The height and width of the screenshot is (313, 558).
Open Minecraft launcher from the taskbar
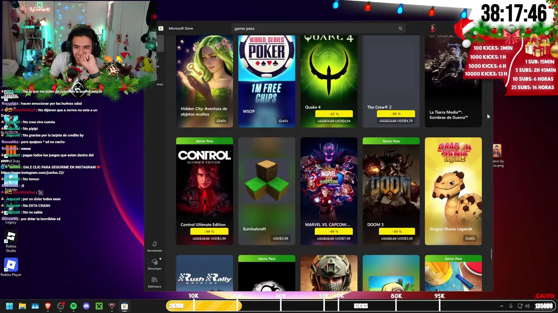click(x=99, y=306)
